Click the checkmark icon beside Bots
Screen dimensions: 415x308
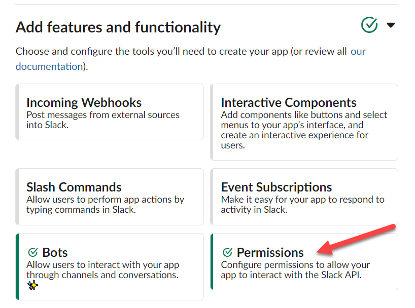point(33,252)
